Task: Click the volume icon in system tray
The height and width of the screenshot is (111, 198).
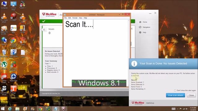Action: coord(187,109)
